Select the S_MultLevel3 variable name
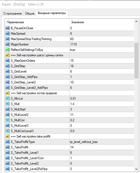This screenshot has width=140, height=173. (x=19, y=126)
